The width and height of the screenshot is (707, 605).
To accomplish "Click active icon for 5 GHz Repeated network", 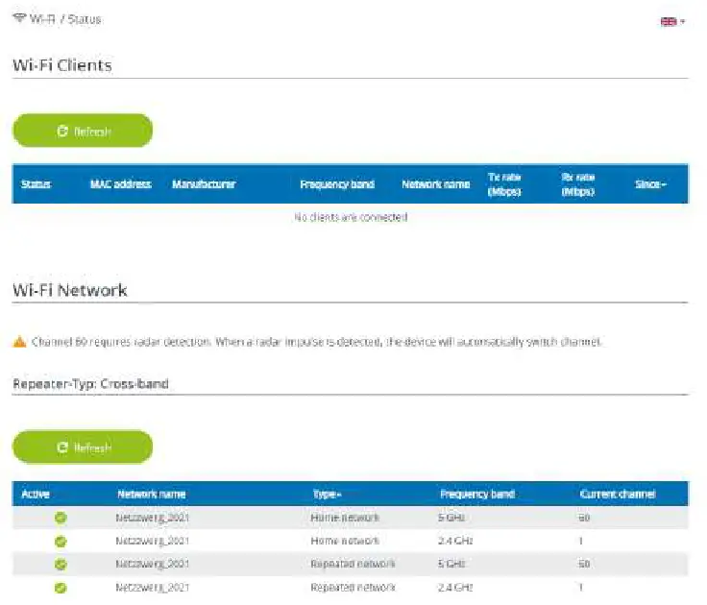I will click(x=61, y=564).
